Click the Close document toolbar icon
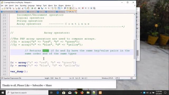The image size is (169, 95). pos(13,8)
